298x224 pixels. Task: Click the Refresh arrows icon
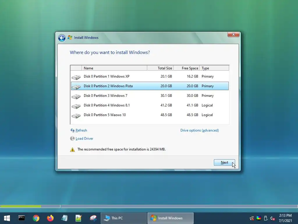[x=72, y=130]
